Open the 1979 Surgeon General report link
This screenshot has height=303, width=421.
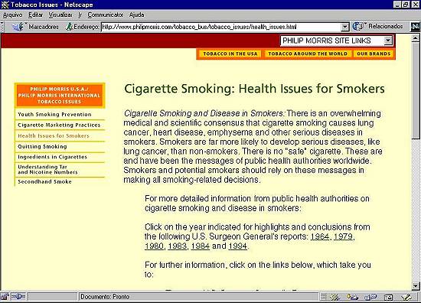[343, 236]
